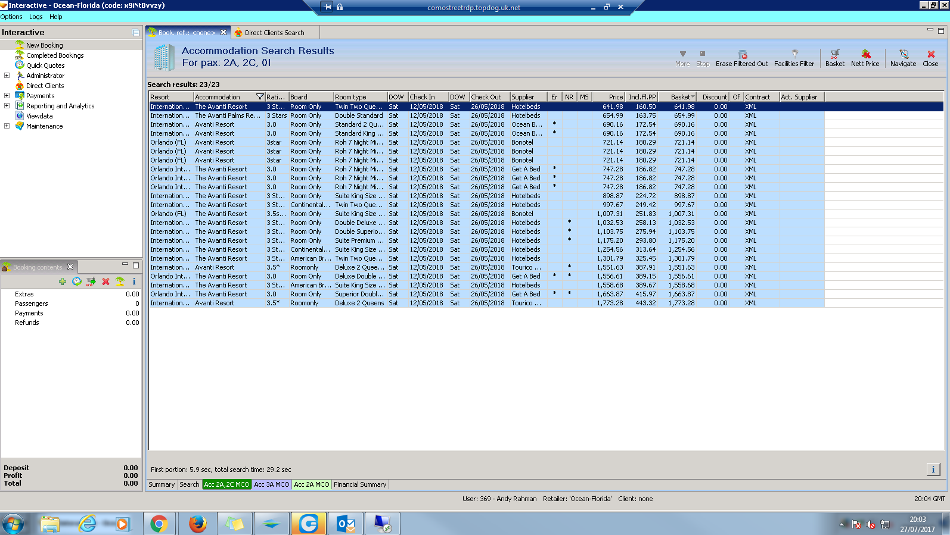The height and width of the screenshot is (535, 950).
Task: Click the palm tree icon in Booking contents toolbar
Action: 120,281
